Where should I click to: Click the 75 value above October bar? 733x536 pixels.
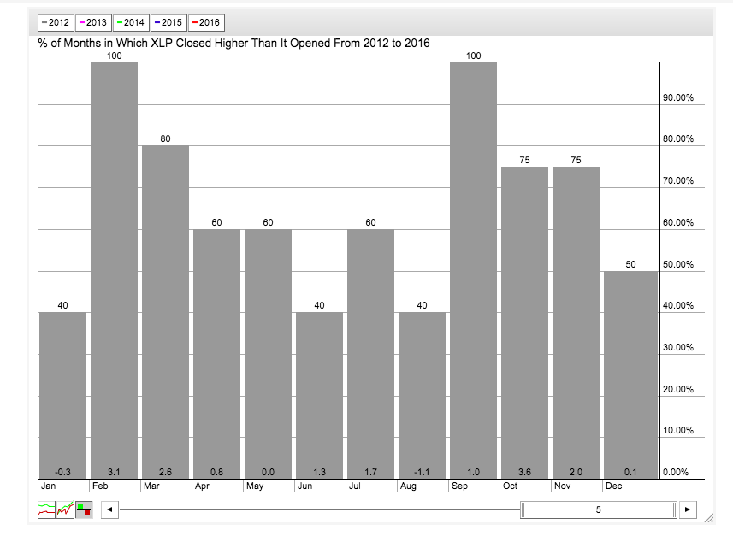tap(524, 160)
